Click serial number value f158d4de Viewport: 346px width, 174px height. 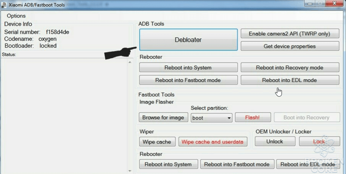(58, 32)
